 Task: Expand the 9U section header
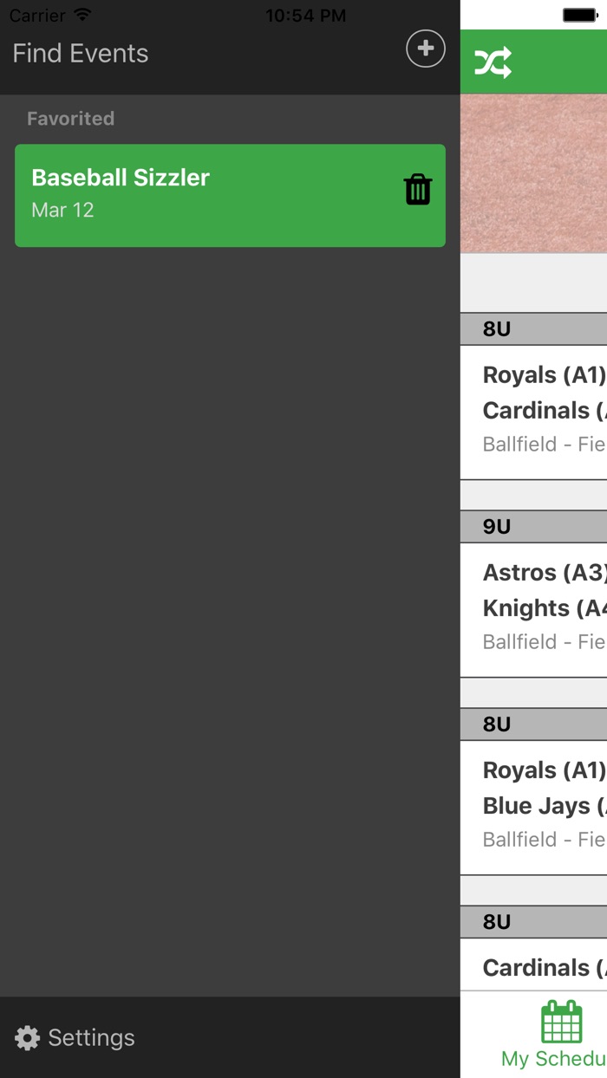coord(532,527)
